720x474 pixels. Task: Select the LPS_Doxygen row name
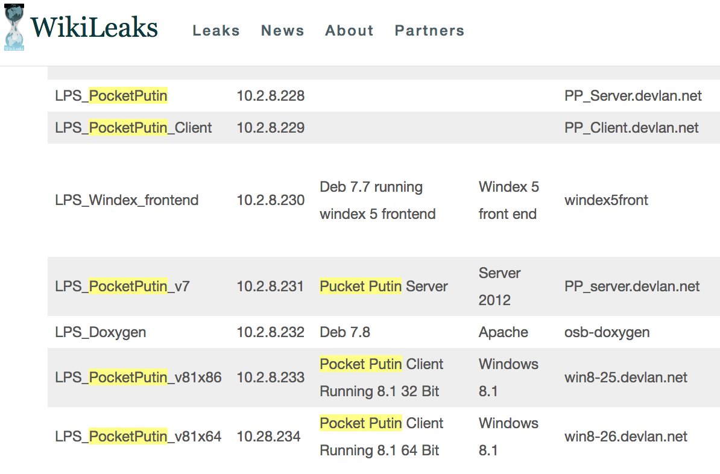[x=100, y=332]
